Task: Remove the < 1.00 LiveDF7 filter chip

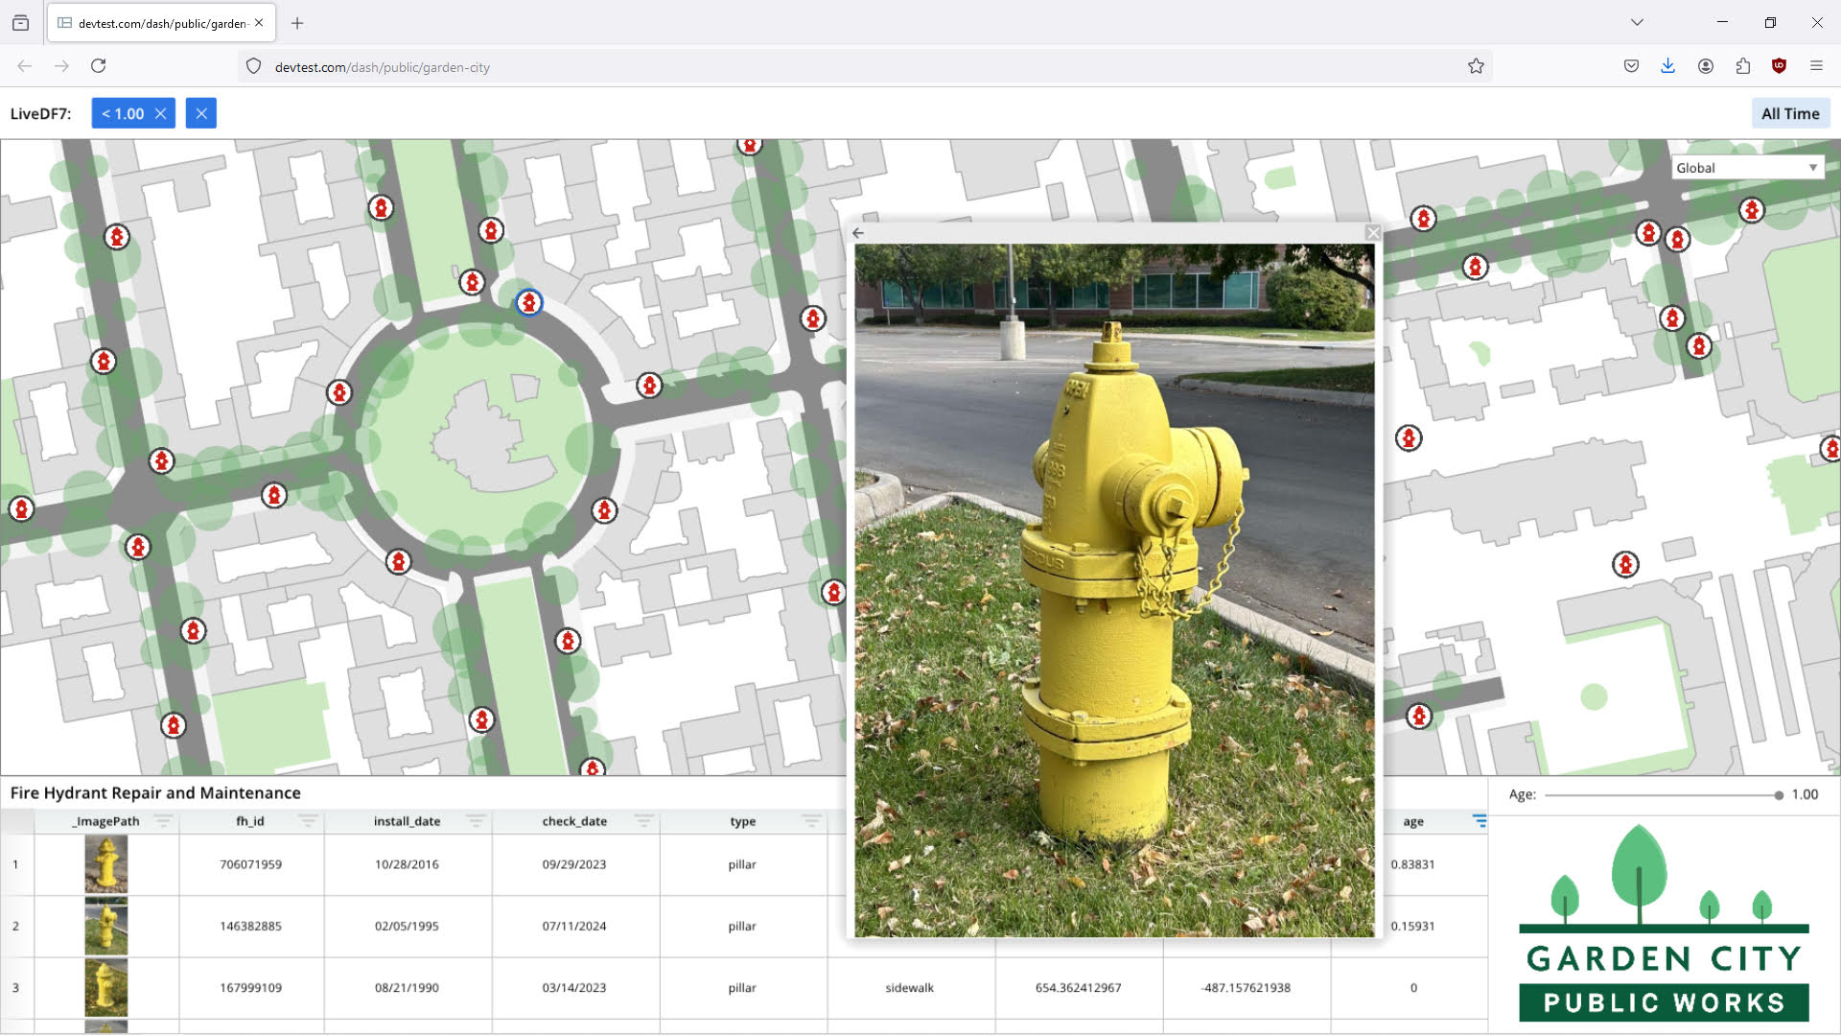Action: point(161,113)
